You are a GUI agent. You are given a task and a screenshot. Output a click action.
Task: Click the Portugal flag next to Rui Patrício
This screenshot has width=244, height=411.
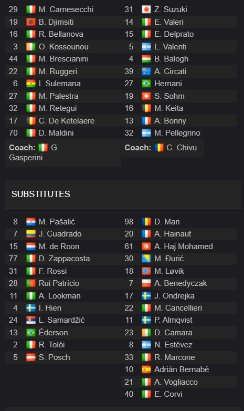tap(31, 283)
